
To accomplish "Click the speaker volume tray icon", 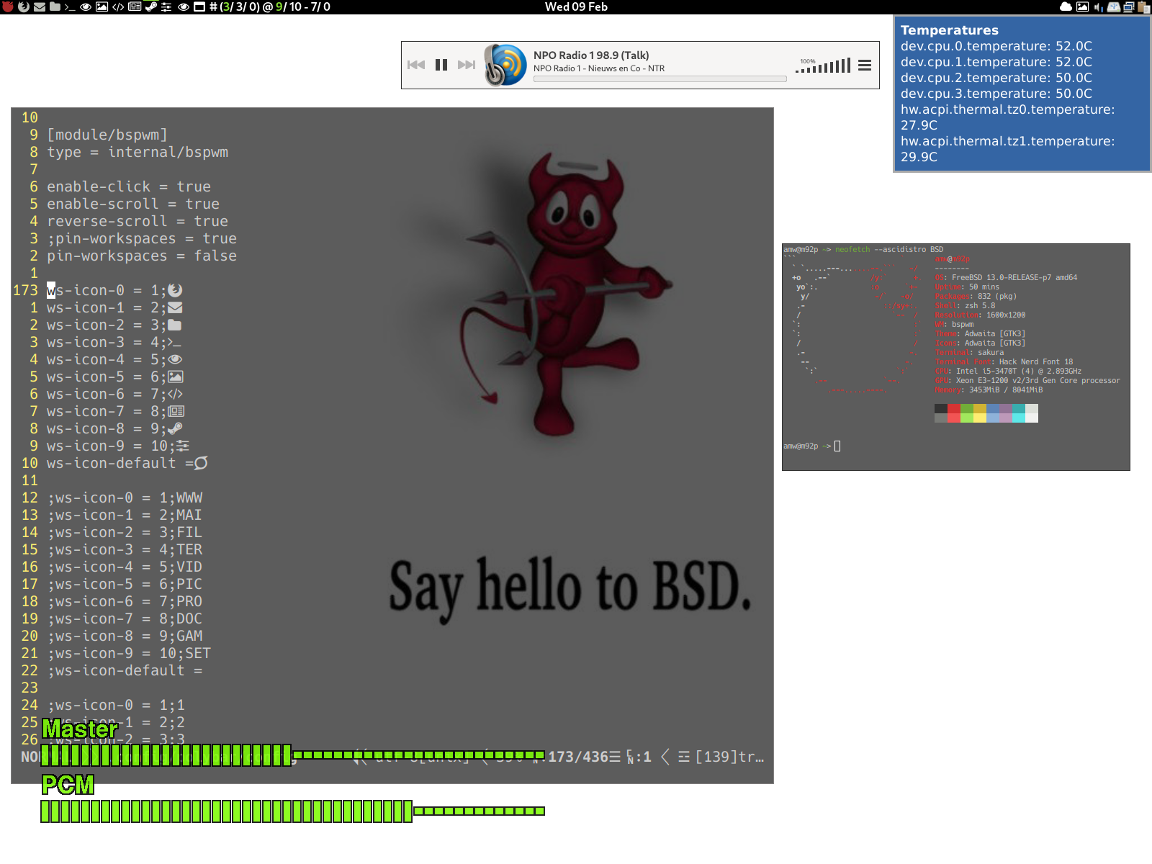I will point(1098,7).
